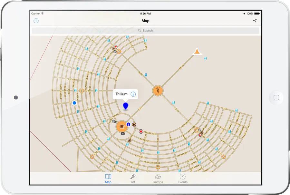This screenshot has width=290, height=195.
Task: Tap the igloo icon at the 3:00 plaza
Action: 200,130
